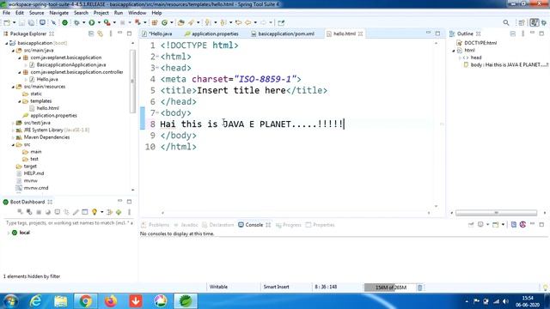Click the heap memory status bar

389,288
